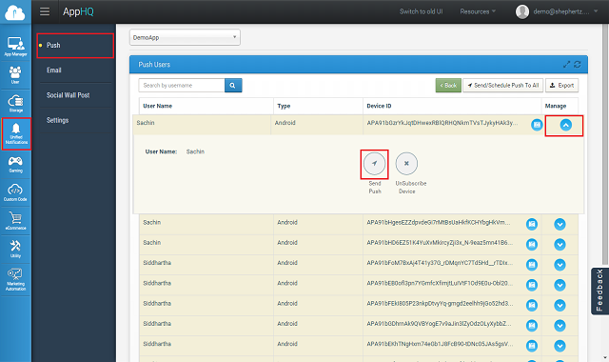Click the Send Push circle icon

(374, 163)
